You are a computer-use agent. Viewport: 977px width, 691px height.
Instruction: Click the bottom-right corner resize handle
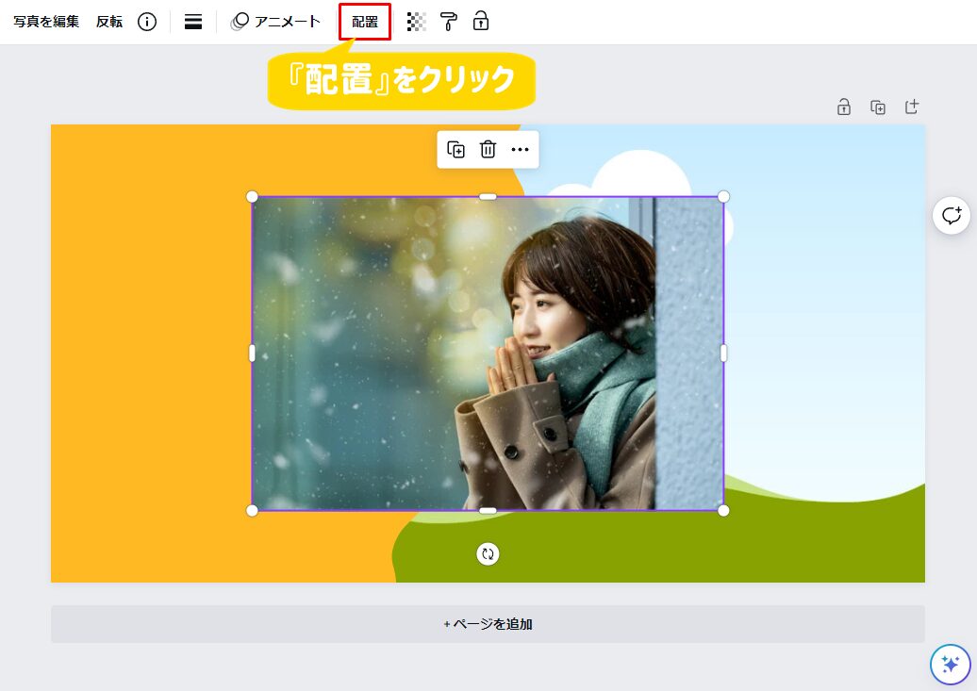(x=723, y=510)
